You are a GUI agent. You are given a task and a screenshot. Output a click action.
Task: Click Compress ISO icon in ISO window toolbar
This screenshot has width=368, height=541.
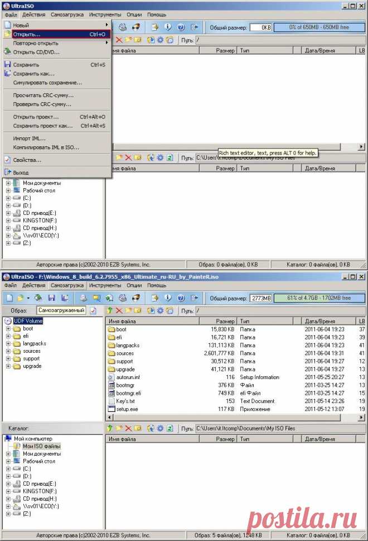[x=109, y=298]
